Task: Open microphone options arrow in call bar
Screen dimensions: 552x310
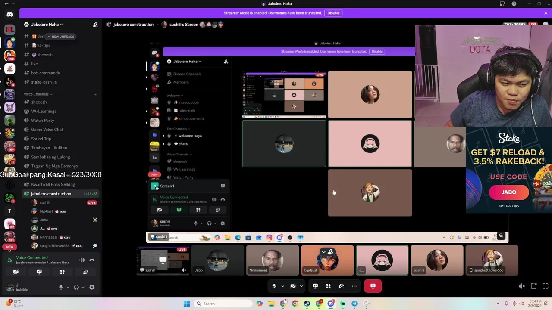Action: tap(282, 286)
